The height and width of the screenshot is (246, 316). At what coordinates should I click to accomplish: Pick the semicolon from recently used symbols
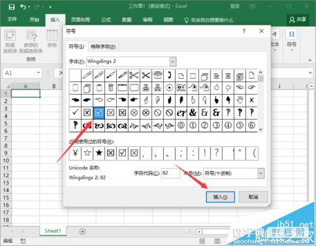[181, 153]
